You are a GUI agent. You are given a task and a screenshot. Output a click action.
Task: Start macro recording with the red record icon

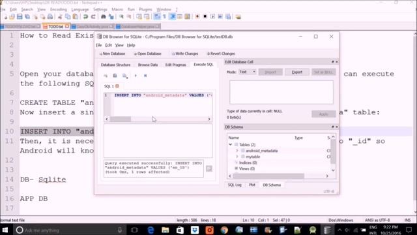point(197,17)
